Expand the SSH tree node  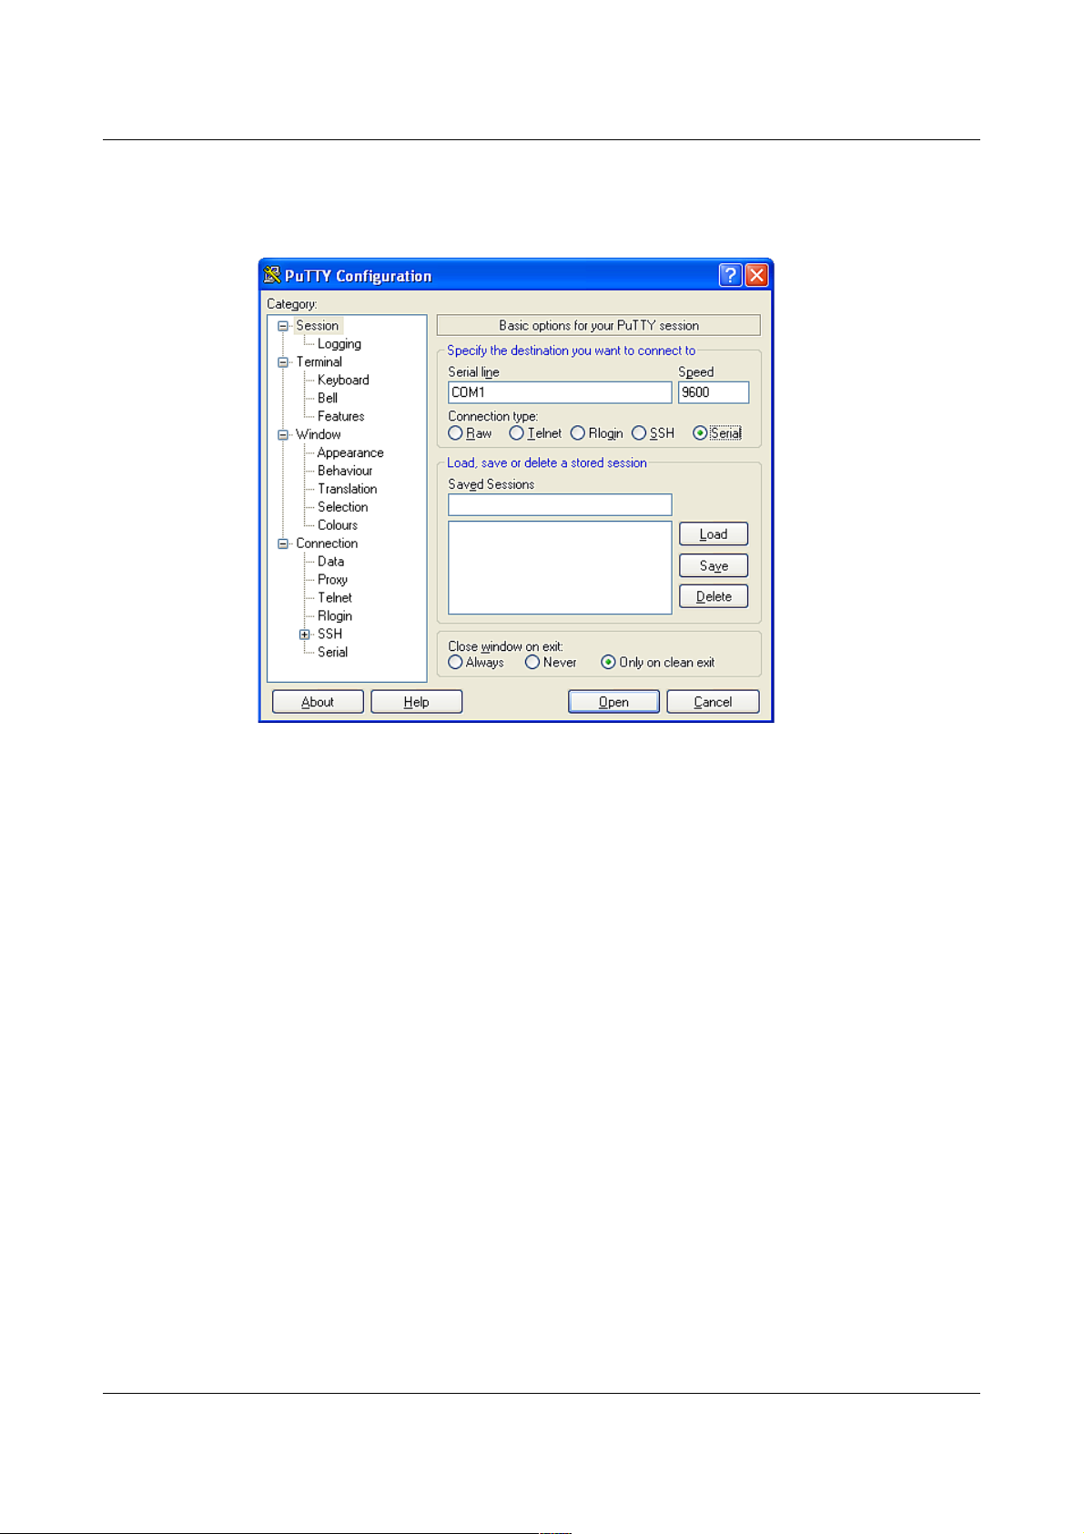click(x=305, y=635)
